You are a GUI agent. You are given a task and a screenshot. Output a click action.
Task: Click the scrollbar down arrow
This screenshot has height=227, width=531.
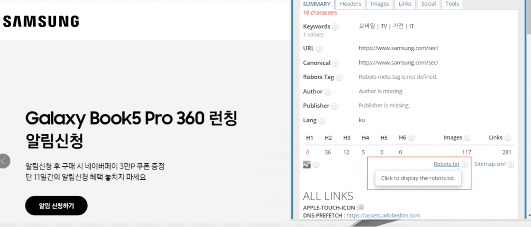coord(528,215)
